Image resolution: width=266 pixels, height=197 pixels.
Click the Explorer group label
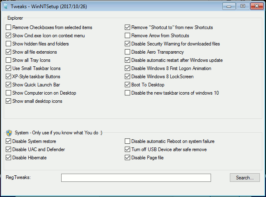click(15, 18)
